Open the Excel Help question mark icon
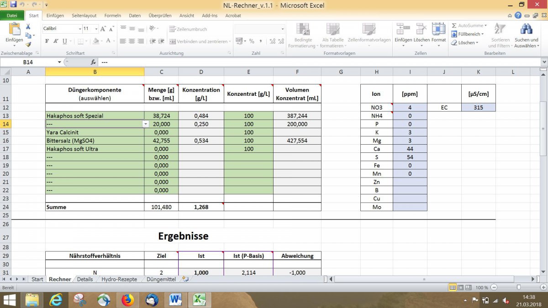548x308 pixels. coord(518,16)
